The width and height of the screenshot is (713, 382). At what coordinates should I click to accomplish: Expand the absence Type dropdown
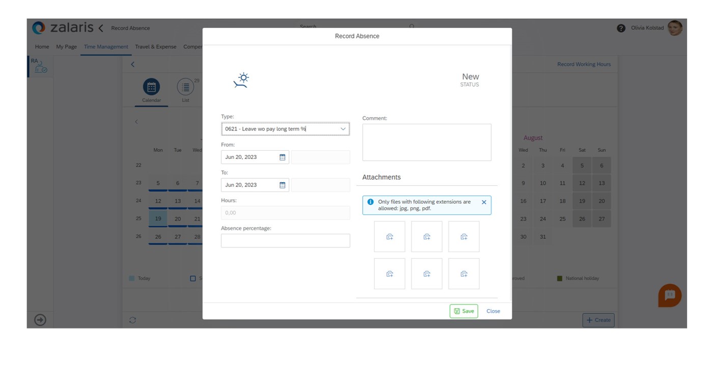pyautogui.click(x=343, y=129)
